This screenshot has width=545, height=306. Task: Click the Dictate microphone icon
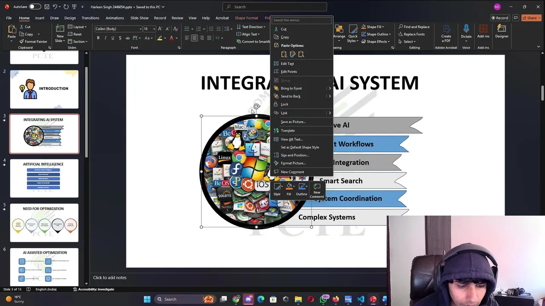pyautogui.click(x=466, y=29)
